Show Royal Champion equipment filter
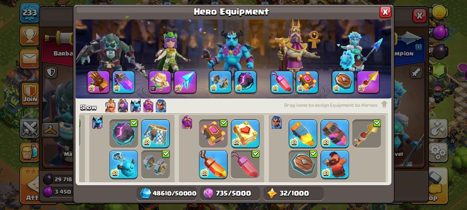 tap(161, 106)
